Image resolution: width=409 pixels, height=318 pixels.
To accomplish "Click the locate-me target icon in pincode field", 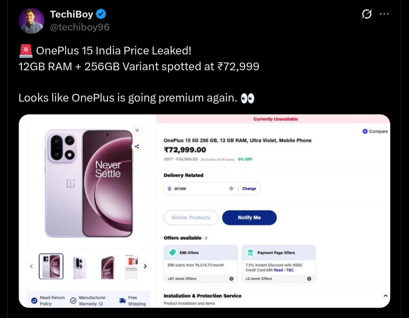I will [231, 189].
